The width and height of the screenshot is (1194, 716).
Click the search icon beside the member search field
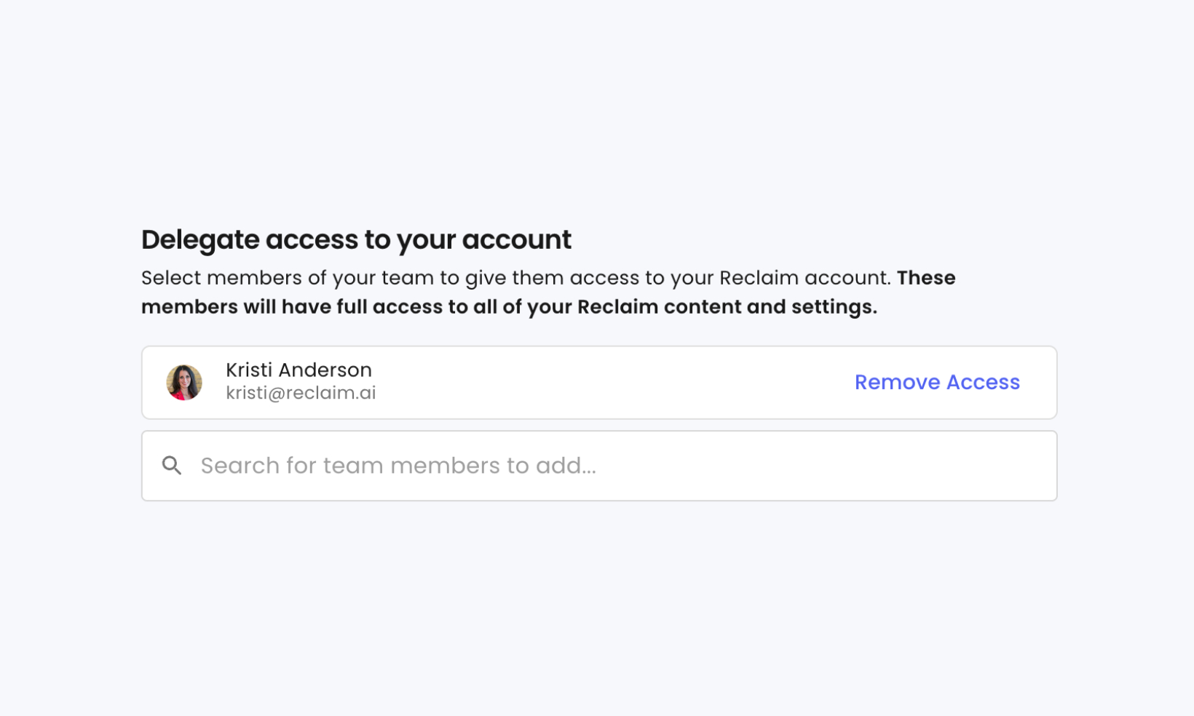[x=172, y=466]
